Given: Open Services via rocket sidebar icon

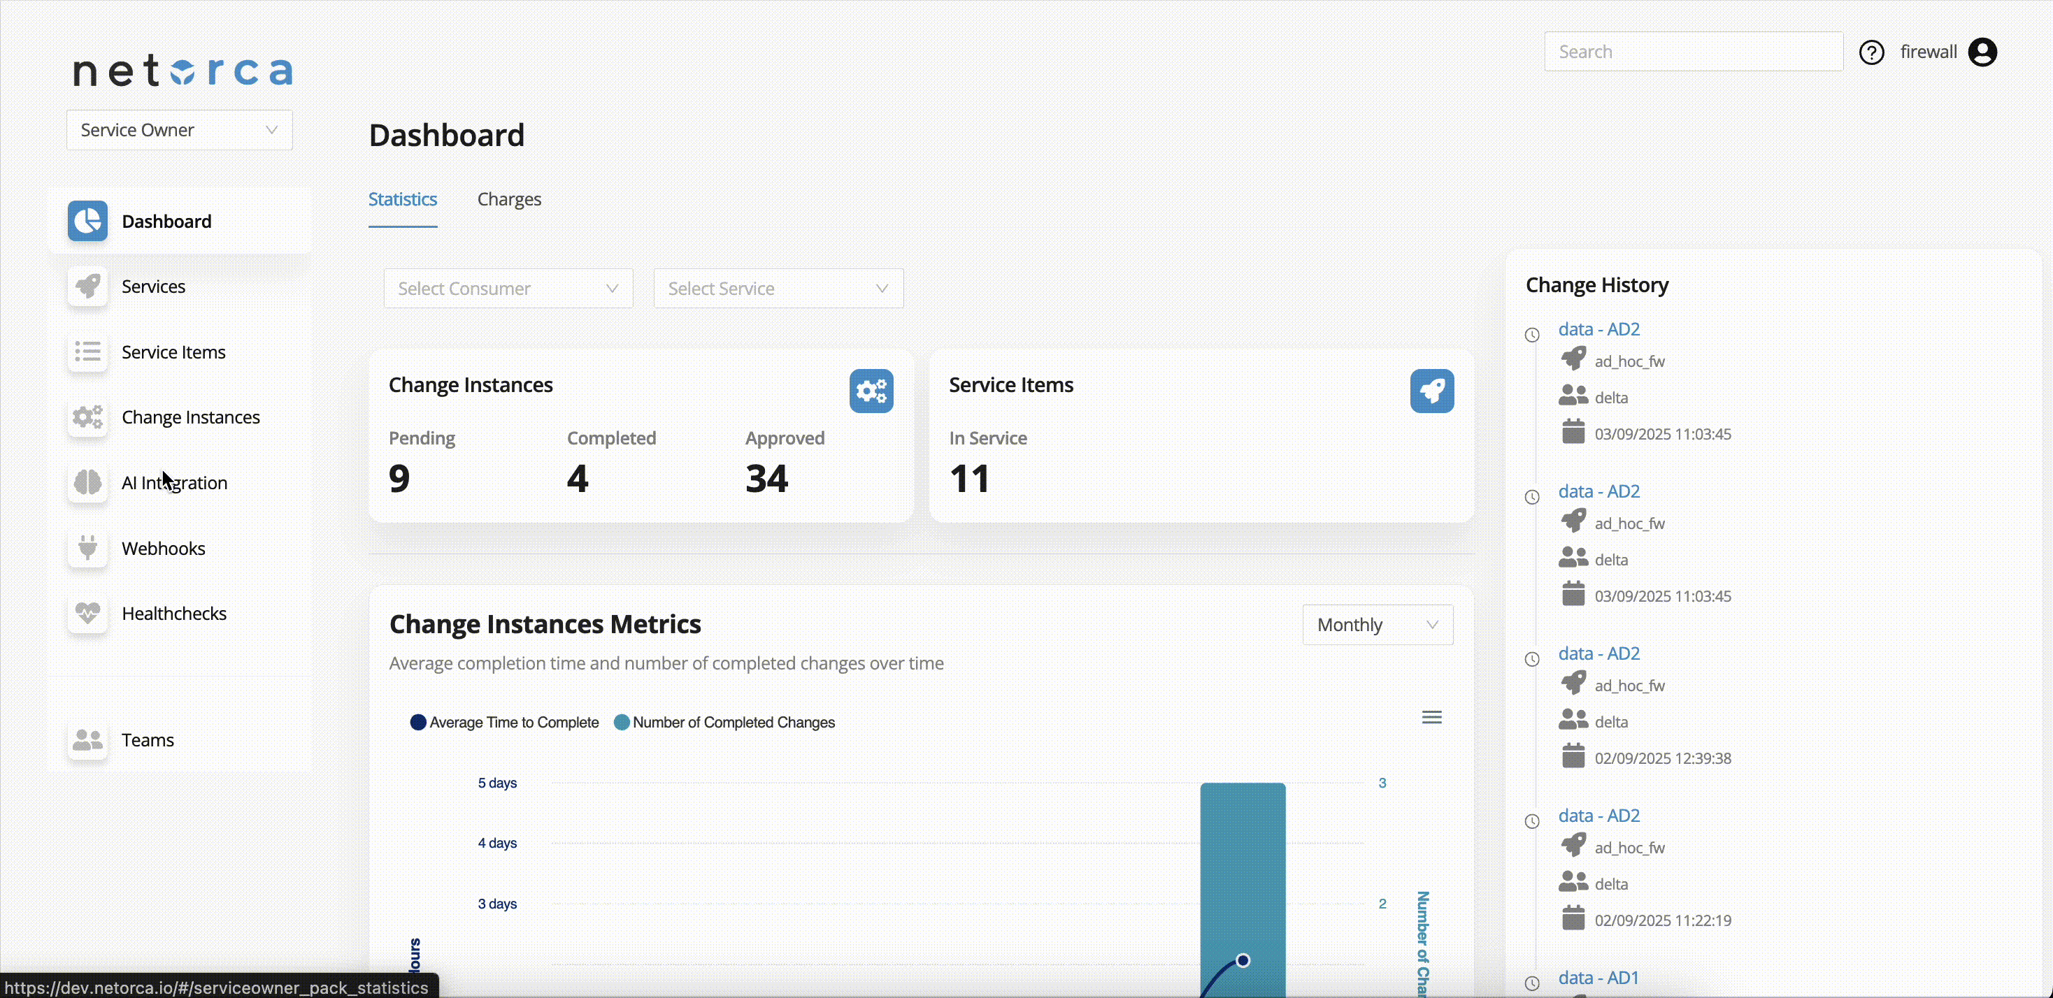Looking at the screenshot, I should coord(87,287).
